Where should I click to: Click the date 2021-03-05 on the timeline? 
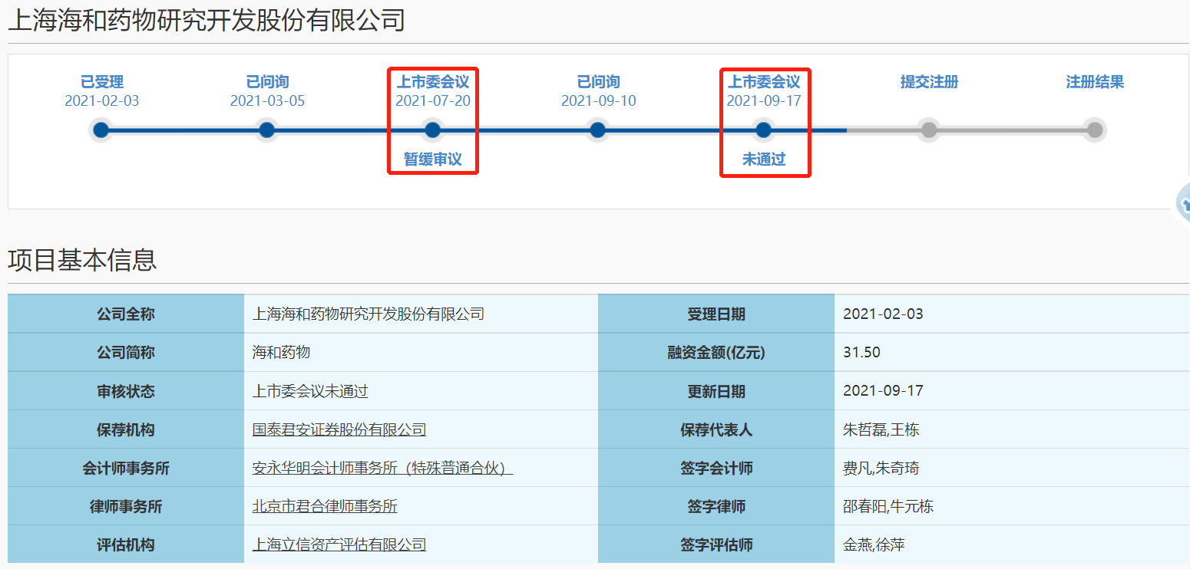tap(267, 101)
